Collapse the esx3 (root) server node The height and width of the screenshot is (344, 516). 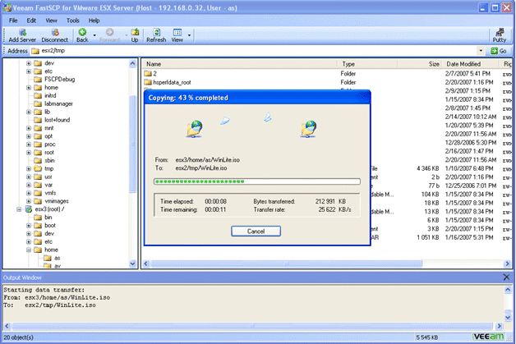point(18,209)
